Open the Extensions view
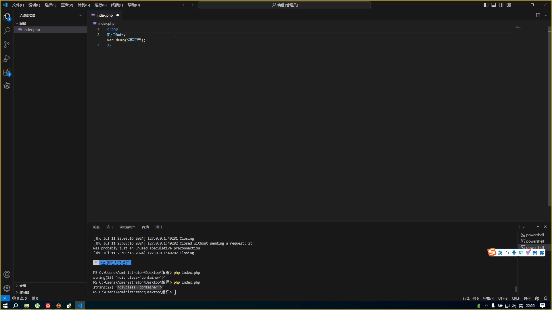Image resolution: width=552 pixels, height=310 pixels. click(7, 72)
